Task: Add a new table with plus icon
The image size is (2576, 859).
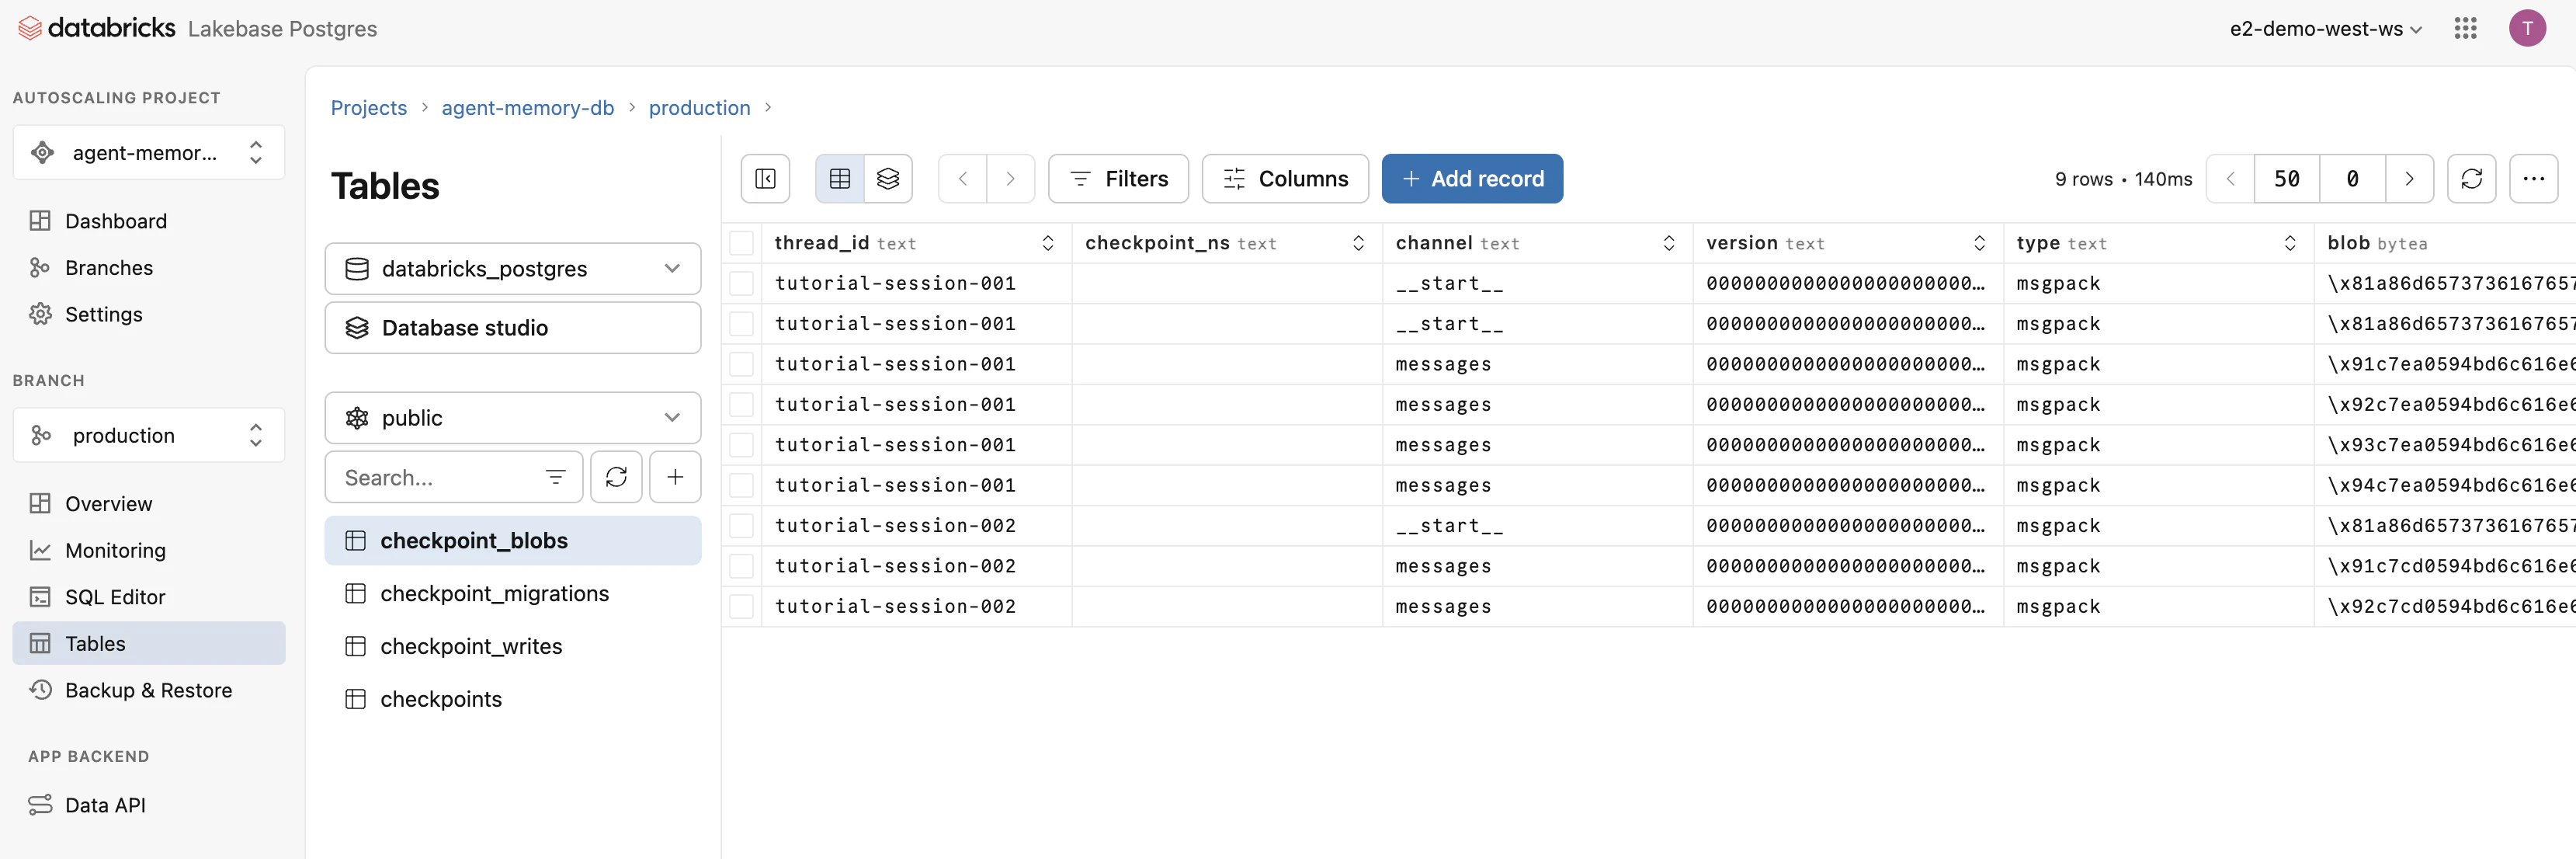Action: pyautogui.click(x=675, y=477)
